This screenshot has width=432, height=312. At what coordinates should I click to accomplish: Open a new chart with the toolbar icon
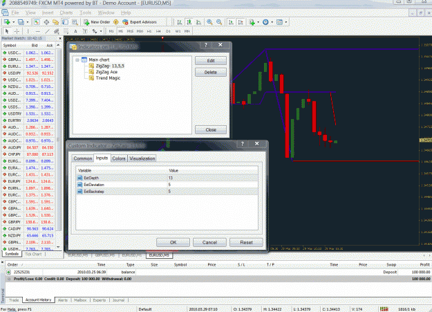(x=7, y=22)
